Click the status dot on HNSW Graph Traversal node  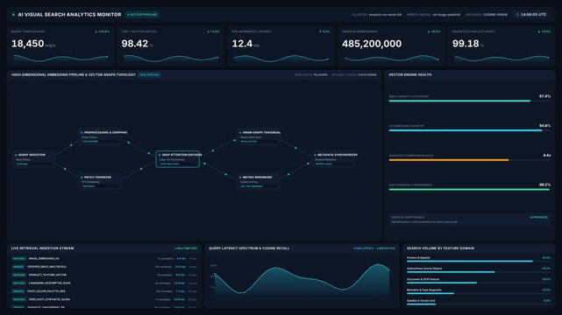(240, 133)
